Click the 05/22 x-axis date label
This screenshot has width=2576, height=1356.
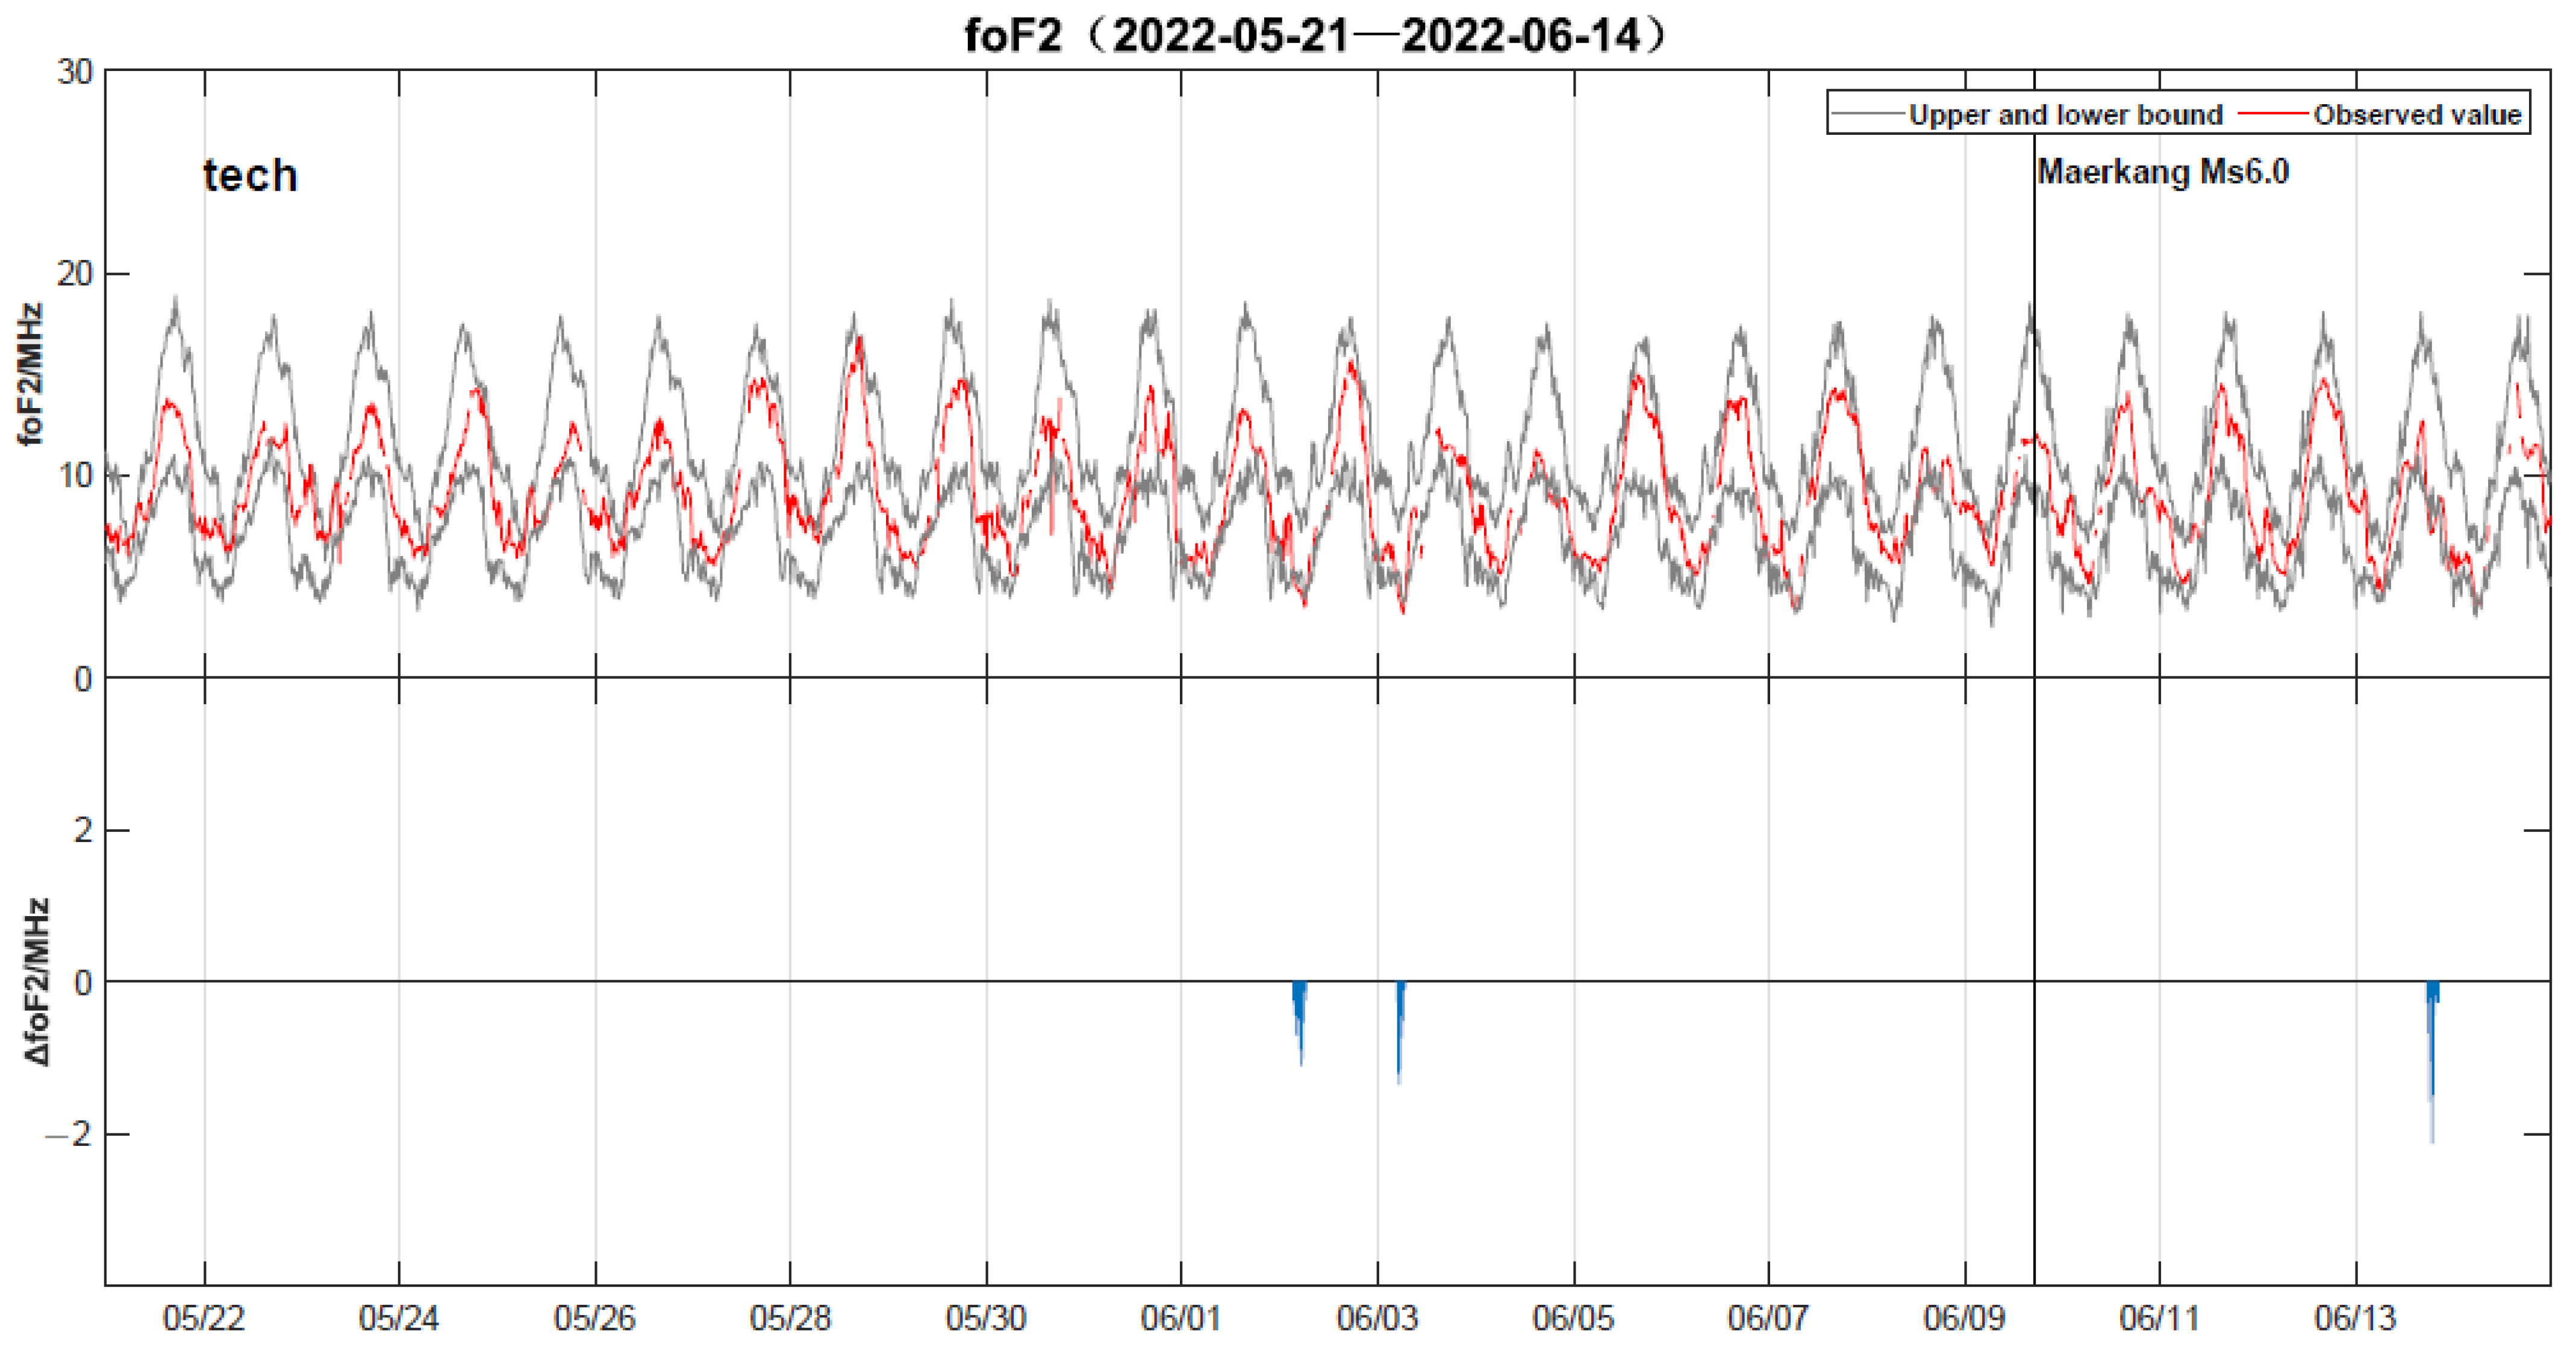(x=204, y=1318)
